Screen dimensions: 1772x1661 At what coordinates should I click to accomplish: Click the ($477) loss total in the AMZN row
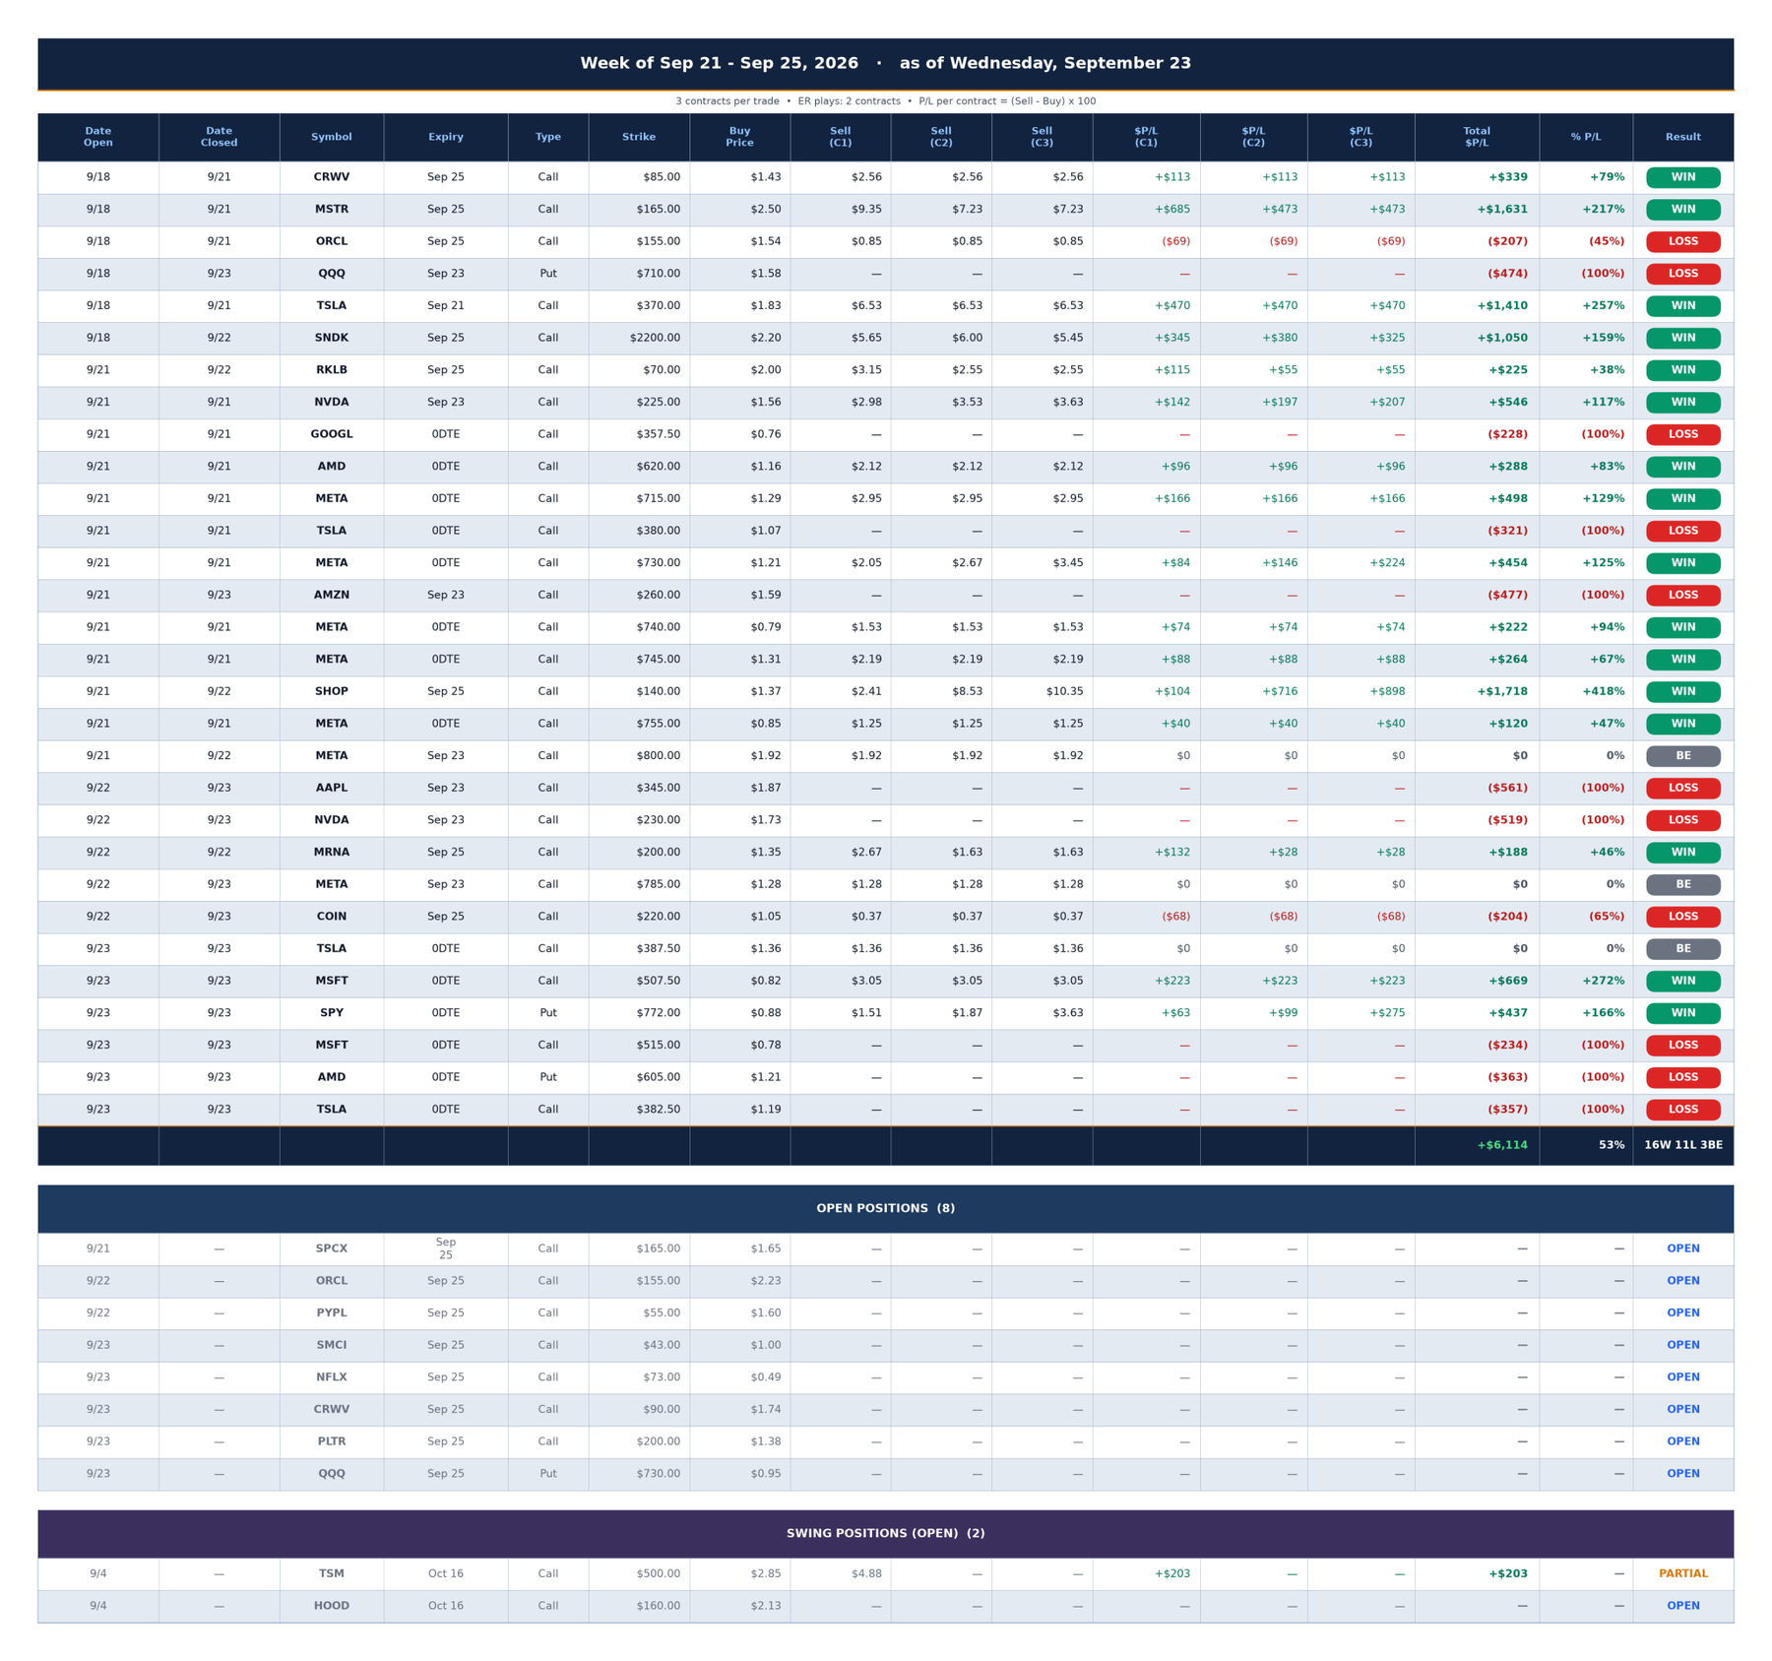point(1508,596)
